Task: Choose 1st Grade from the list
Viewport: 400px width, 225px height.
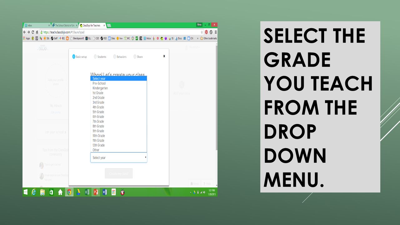Action: pyautogui.click(x=119, y=93)
